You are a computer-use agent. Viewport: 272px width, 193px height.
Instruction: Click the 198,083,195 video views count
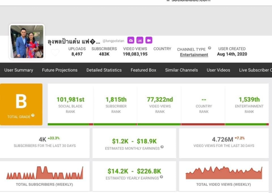(x=135, y=54)
